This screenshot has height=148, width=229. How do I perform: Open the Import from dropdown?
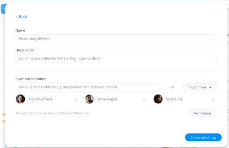pyautogui.click(x=199, y=87)
